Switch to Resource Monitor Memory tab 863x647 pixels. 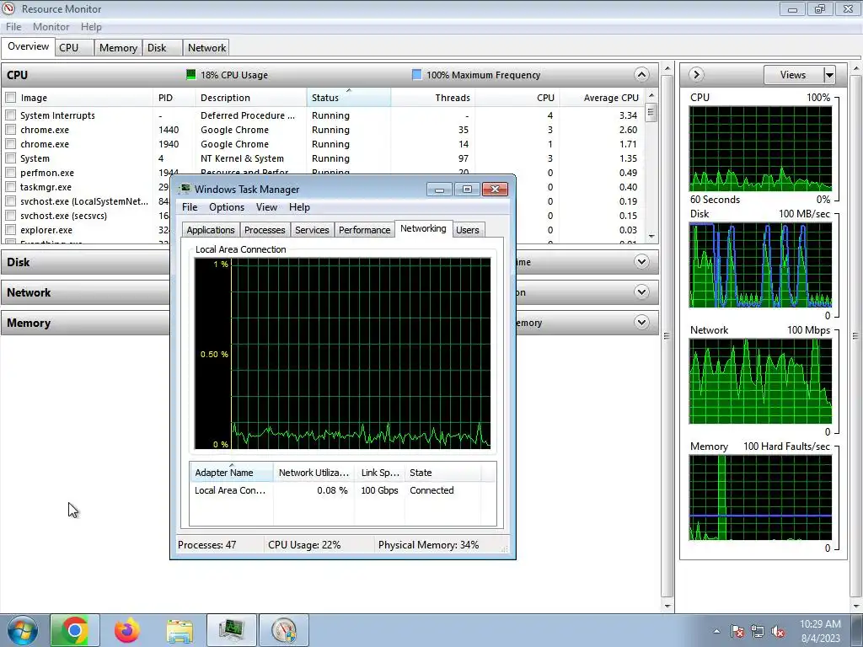coord(118,47)
